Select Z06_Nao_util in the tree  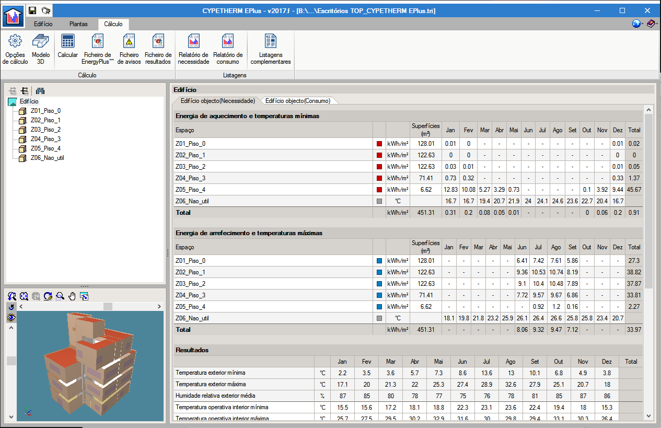(47, 158)
